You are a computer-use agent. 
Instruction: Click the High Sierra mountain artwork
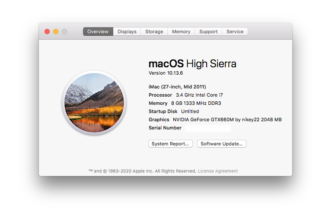(x=94, y=103)
